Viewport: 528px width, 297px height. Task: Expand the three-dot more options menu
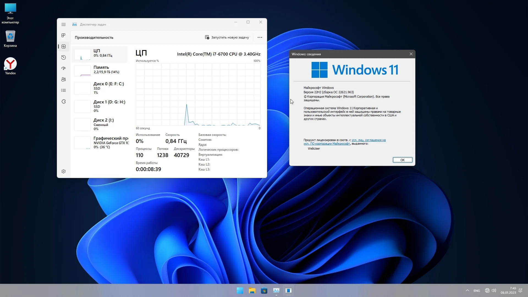[x=260, y=37]
